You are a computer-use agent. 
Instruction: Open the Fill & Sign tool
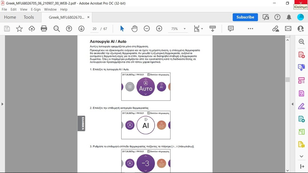click(x=301, y=106)
